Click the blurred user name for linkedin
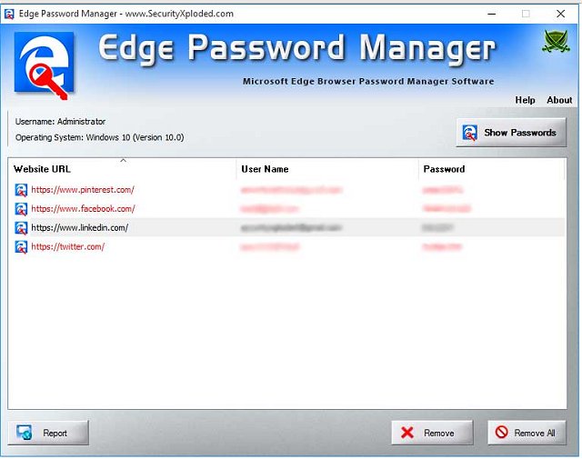Viewport: 582px width, 459px height. click(291, 228)
